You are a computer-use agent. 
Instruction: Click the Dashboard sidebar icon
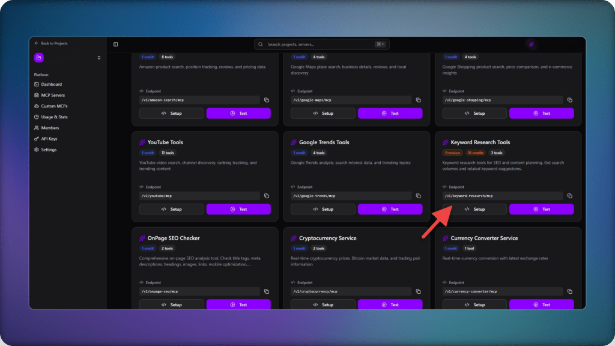coord(37,84)
